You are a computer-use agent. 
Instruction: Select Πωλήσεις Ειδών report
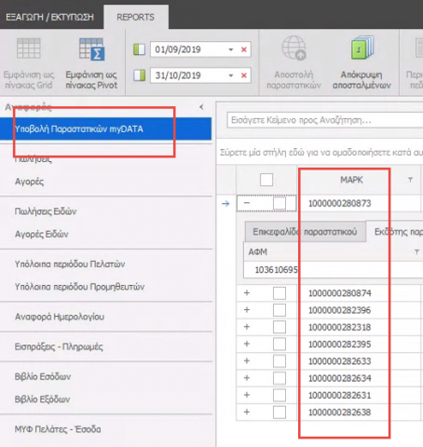click(x=46, y=211)
